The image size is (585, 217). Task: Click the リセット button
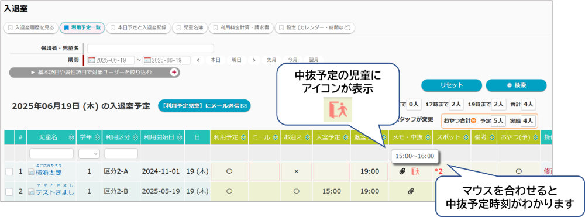pyautogui.click(x=452, y=85)
